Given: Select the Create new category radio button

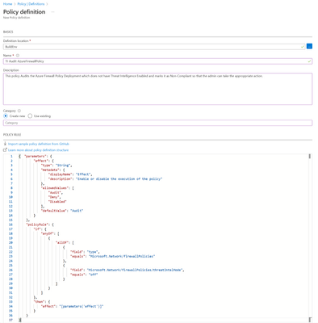Looking at the screenshot, I should click(x=6, y=116).
